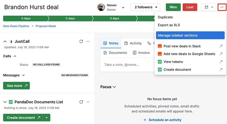Switch to the Activity tab

click(x=133, y=43)
